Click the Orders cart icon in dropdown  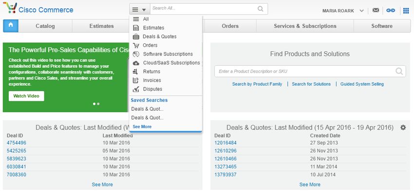(136, 45)
